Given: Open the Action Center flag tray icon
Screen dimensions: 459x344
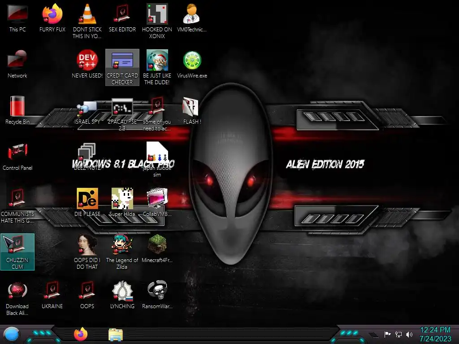Looking at the screenshot, I should point(388,334).
